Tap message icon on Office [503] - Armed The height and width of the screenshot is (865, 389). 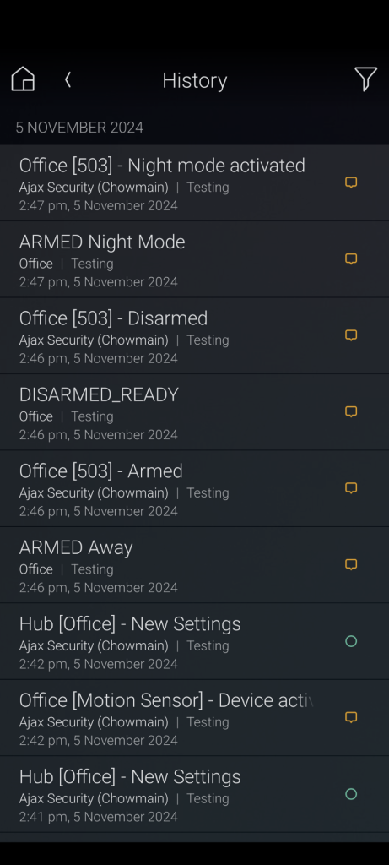(351, 488)
